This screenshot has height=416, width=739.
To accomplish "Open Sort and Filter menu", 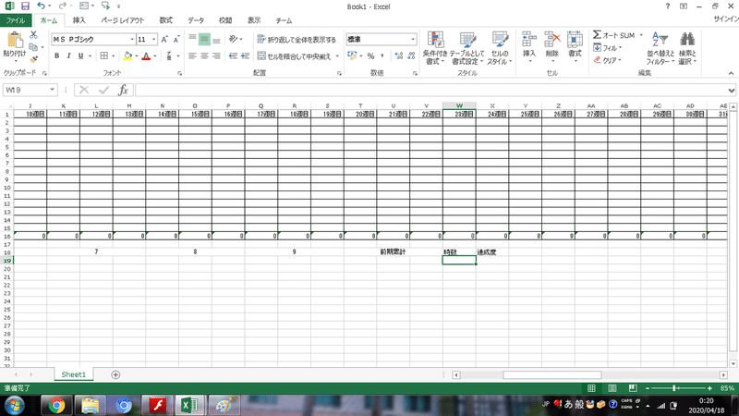I will coord(660,48).
